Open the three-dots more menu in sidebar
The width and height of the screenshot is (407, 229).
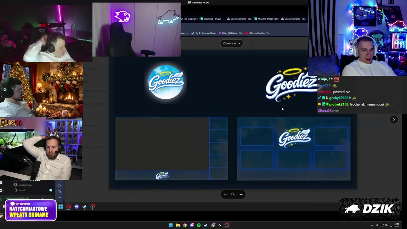(x=59, y=198)
